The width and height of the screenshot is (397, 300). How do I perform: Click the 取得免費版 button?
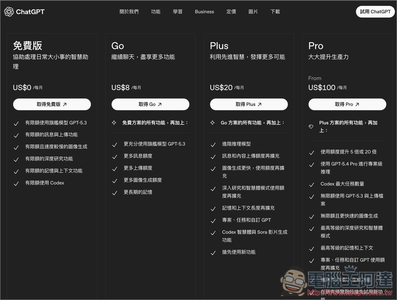click(x=52, y=104)
